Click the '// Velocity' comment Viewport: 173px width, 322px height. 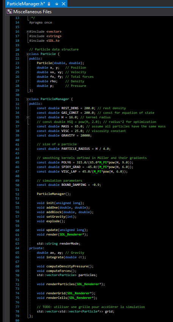point(76,72)
